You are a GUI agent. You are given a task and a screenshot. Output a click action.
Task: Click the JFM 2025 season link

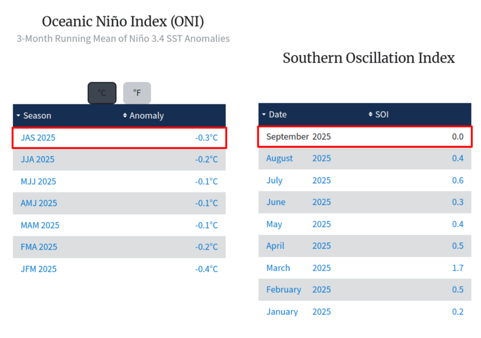[38, 269]
